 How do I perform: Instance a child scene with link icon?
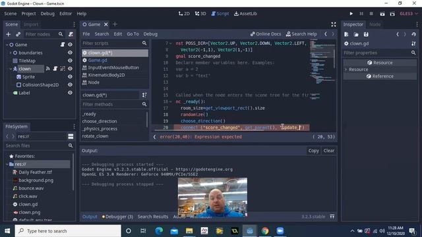pyautogui.click(x=18, y=34)
